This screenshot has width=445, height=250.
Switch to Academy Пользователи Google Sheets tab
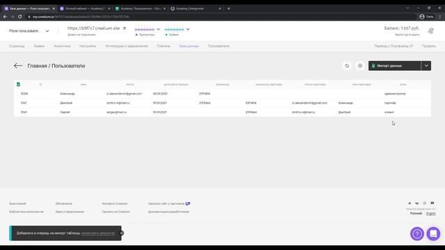pos(140,8)
